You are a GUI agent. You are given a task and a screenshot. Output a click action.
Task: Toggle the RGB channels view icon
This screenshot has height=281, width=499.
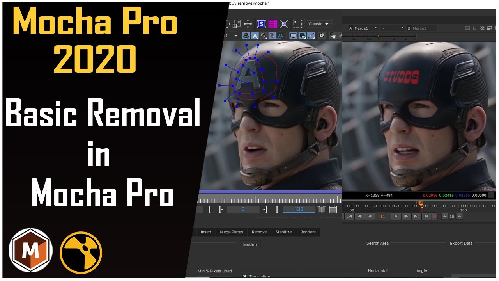(x=246, y=35)
